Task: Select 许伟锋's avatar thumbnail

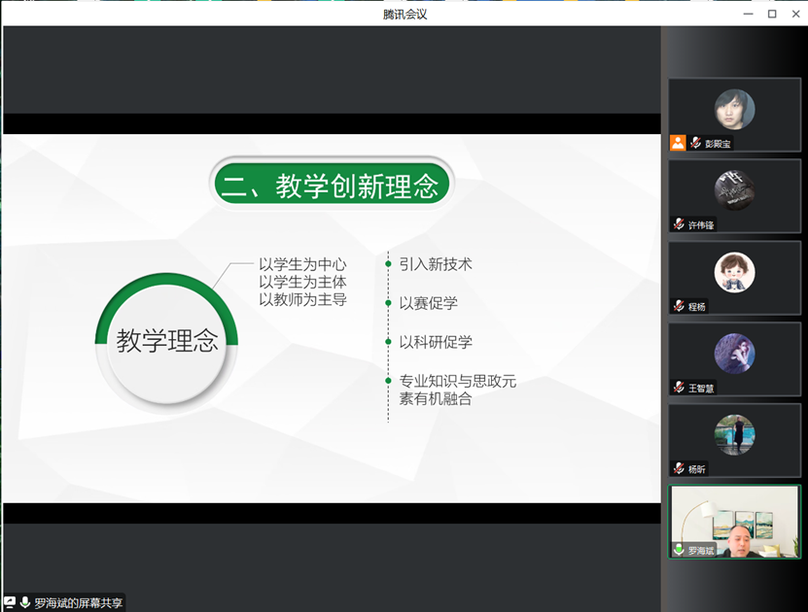Action: point(734,190)
